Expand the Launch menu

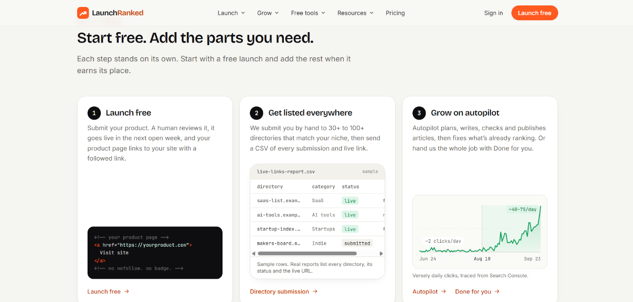coord(231,13)
